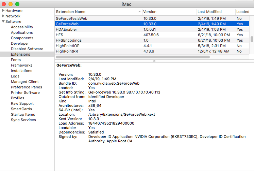This screenshot has width=254, height=171.
Task: Select the HFSEncodings extension row
Action: (x=152, y=40)
